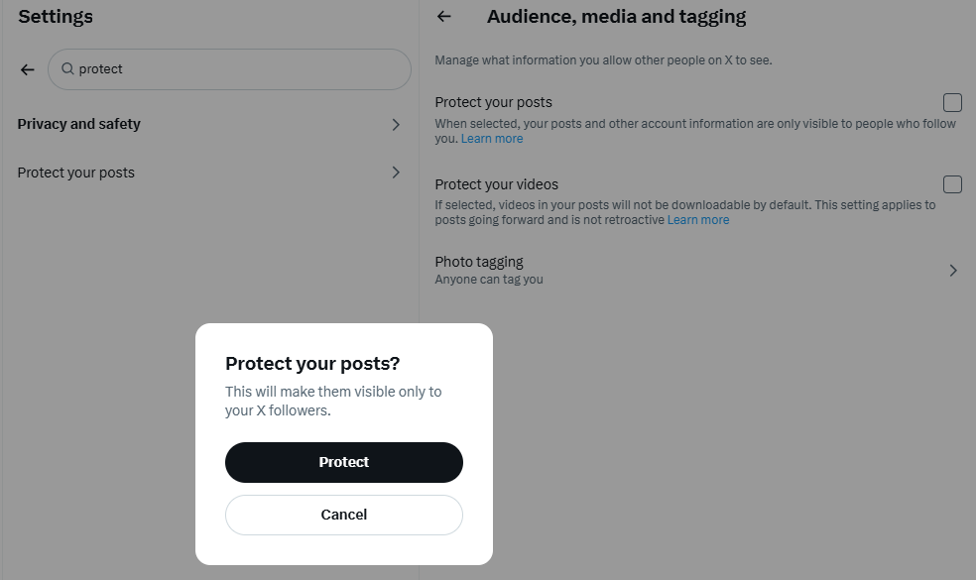Select Protect your posts in the search results

(76, 173)
